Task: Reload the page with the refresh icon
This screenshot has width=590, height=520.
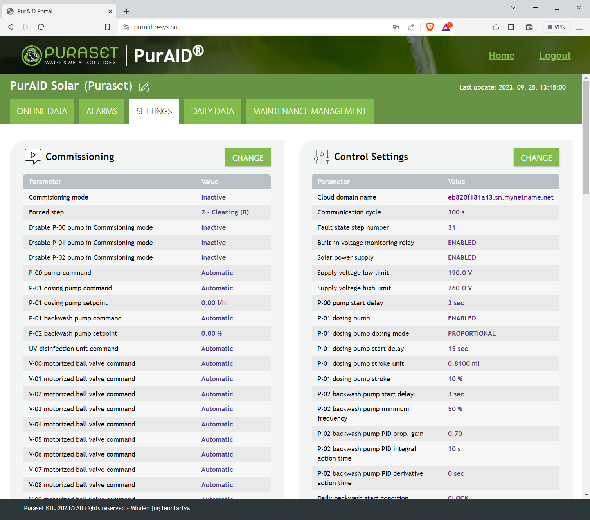Action: coord(41,27)
